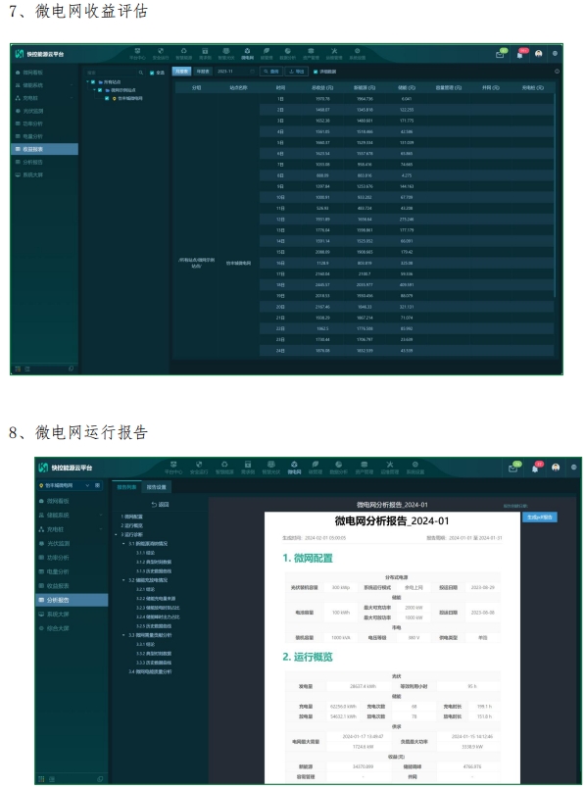This screenshot has height=789, width=585.
Task: Open 收益报表 in upper sidebar
Action: point(45,149)
